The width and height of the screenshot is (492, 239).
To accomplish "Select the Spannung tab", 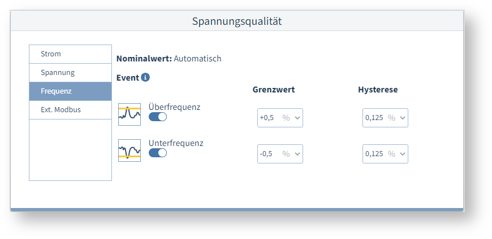I will [x=70, y=73].
